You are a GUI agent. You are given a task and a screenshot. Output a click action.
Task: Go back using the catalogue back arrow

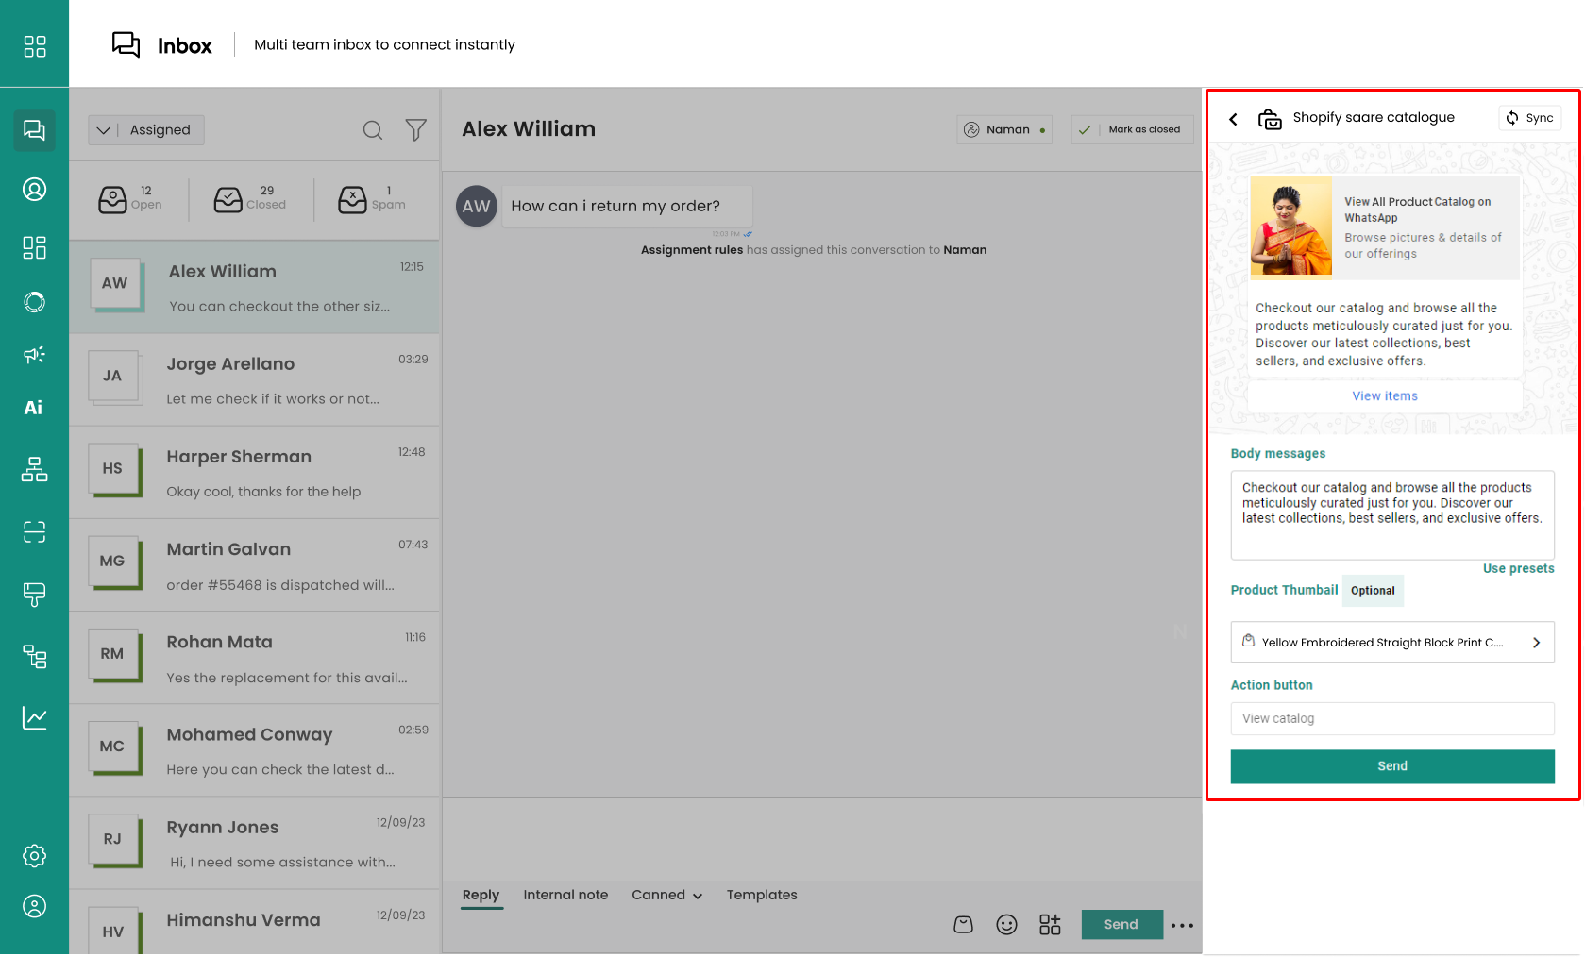point(1233,119)
